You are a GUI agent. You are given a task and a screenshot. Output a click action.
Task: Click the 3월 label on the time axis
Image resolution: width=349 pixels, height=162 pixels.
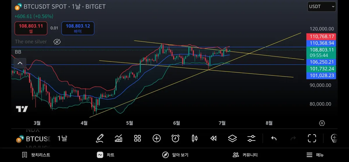(x=37, y=123)
